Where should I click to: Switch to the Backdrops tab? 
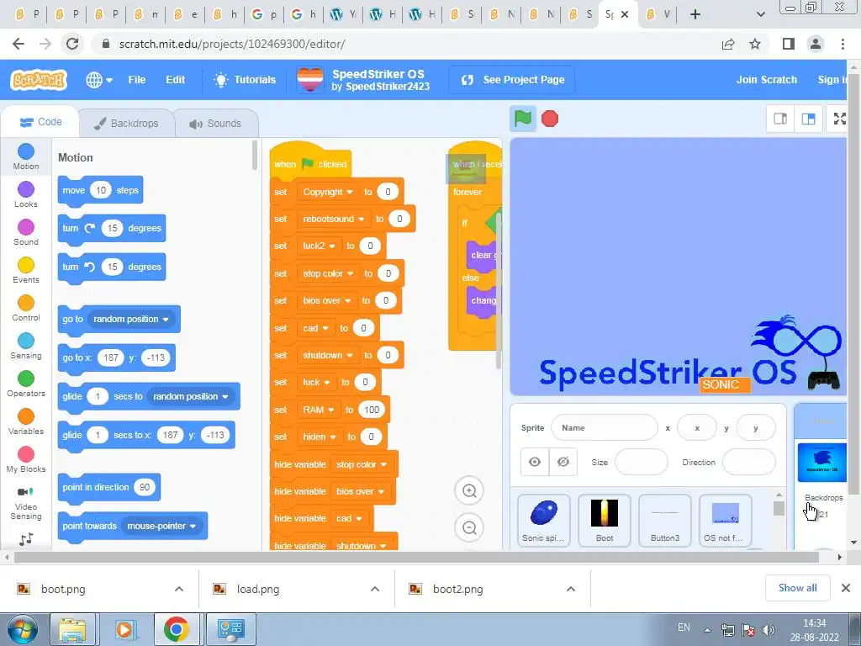126,123
